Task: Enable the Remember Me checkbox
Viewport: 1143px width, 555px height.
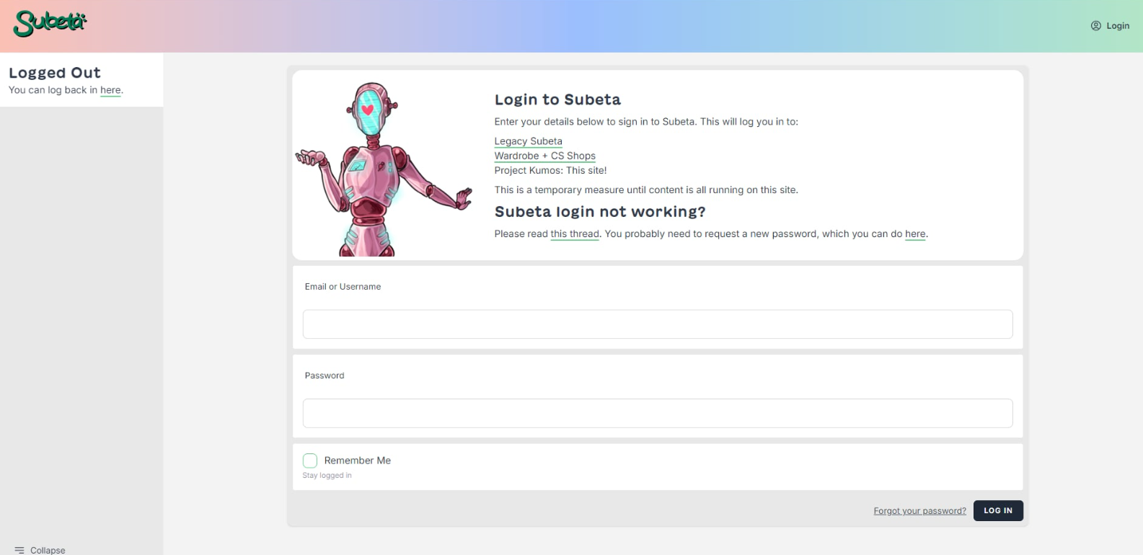Action: (310, 461)
